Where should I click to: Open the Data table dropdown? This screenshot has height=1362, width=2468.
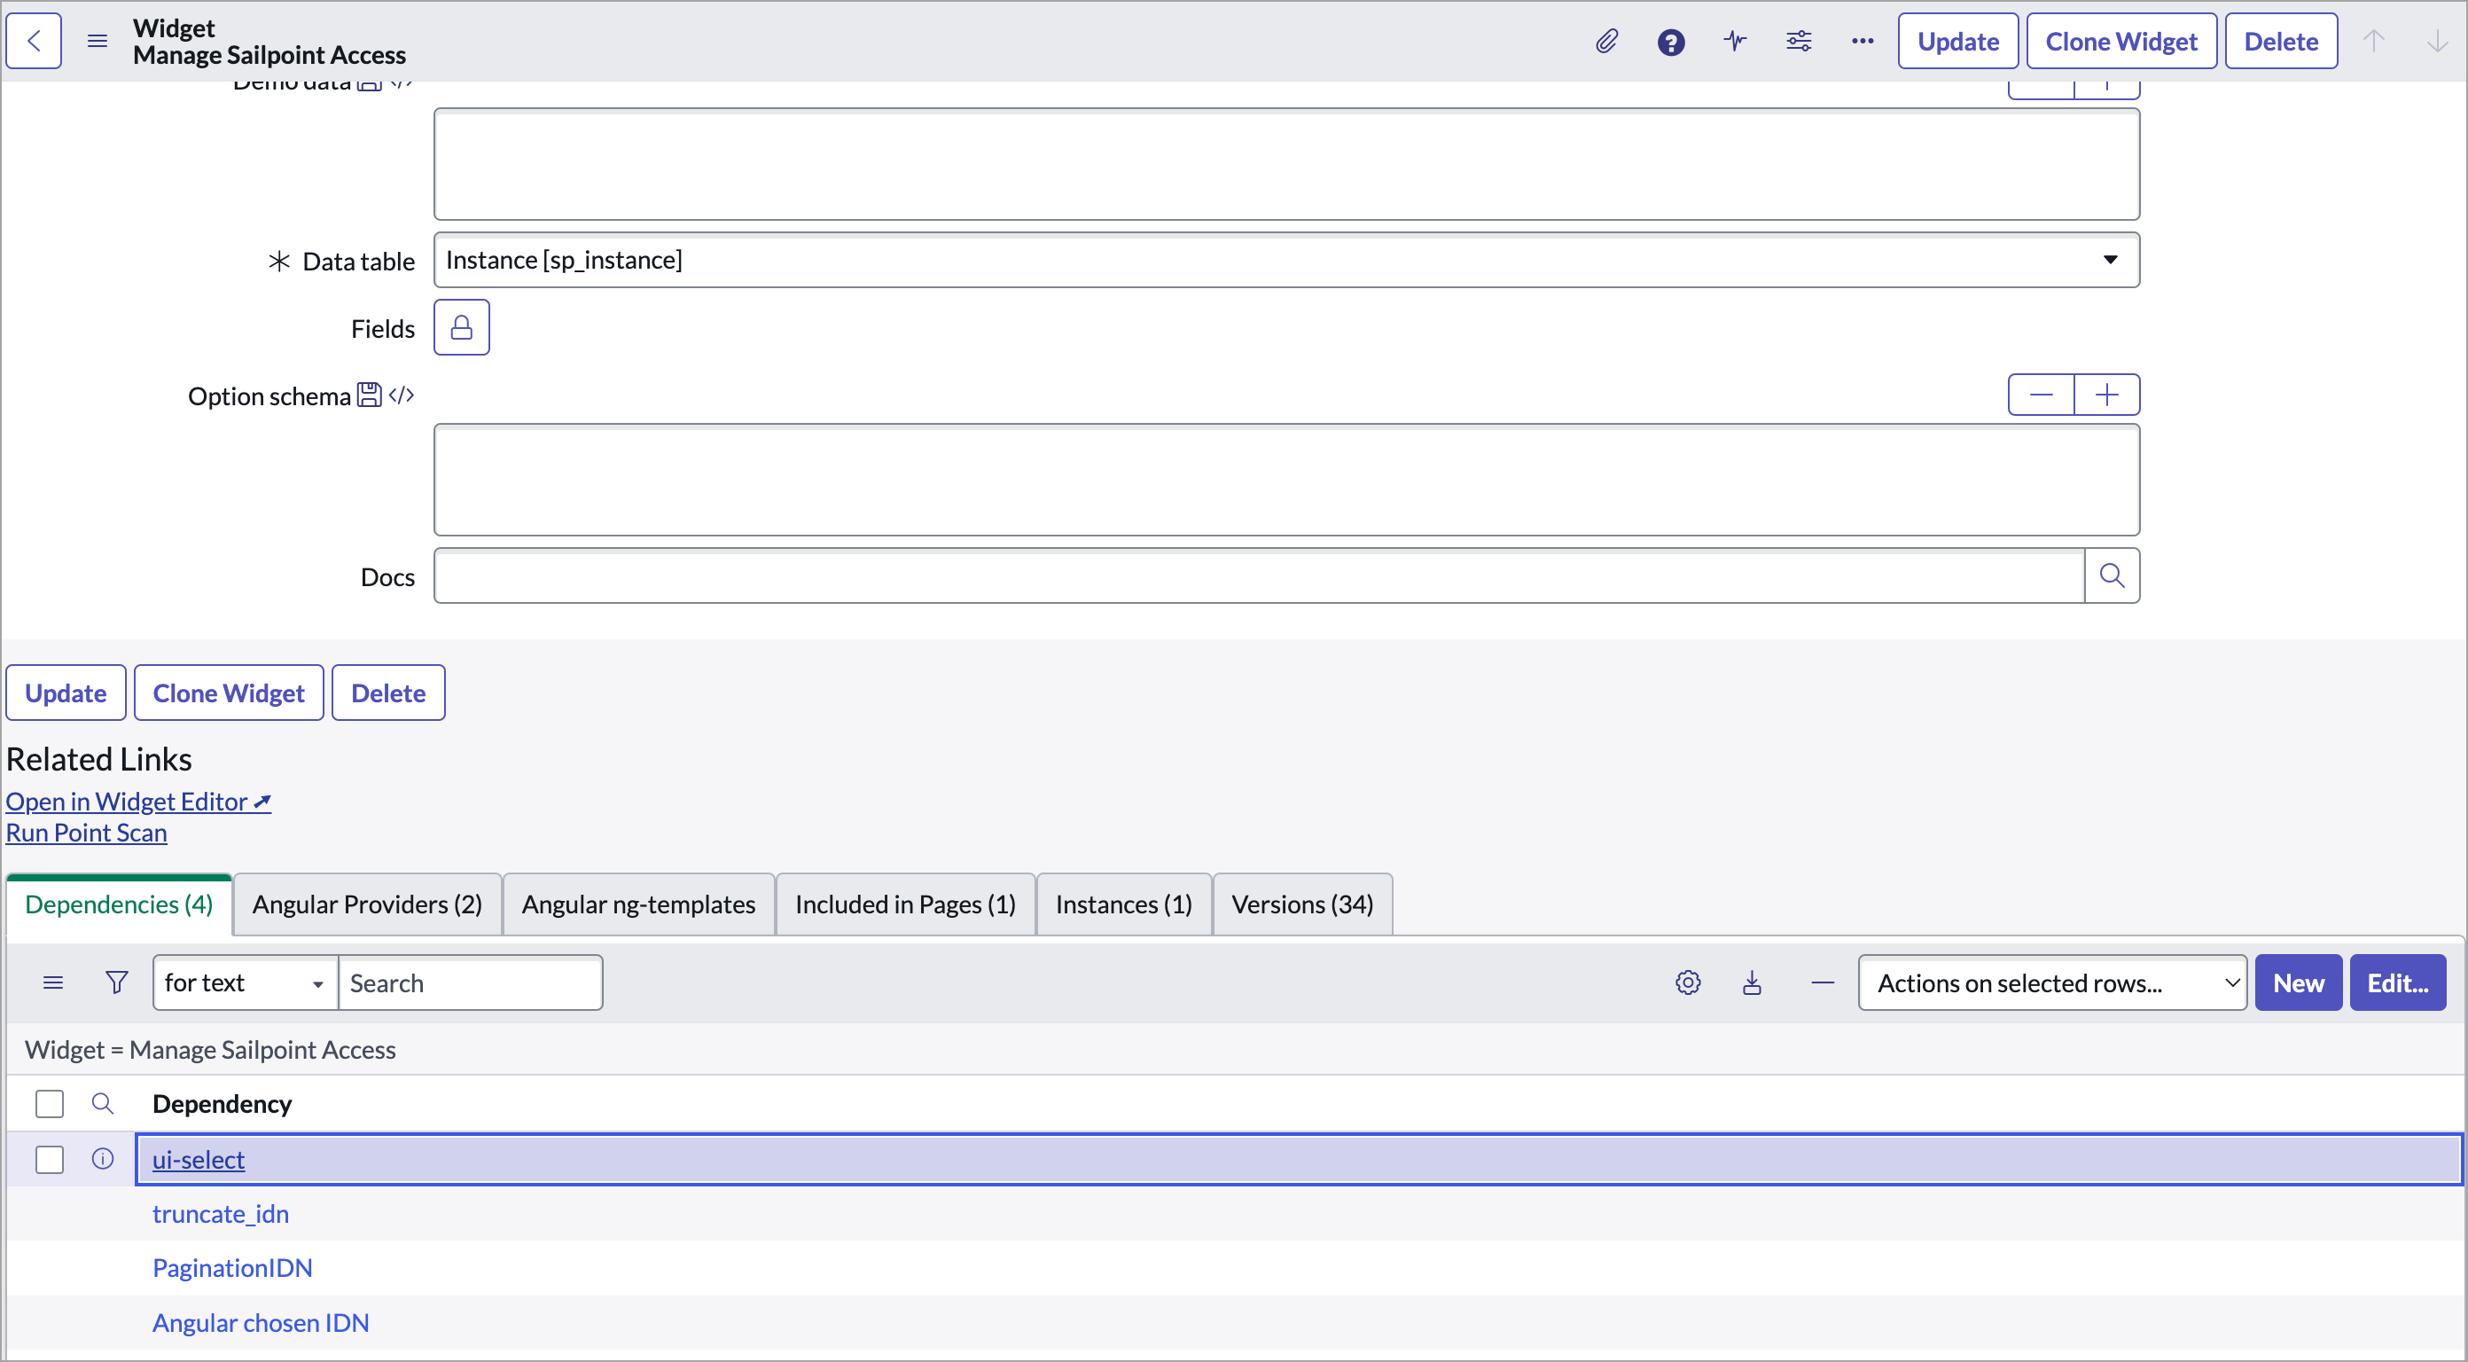point(1286,260)
